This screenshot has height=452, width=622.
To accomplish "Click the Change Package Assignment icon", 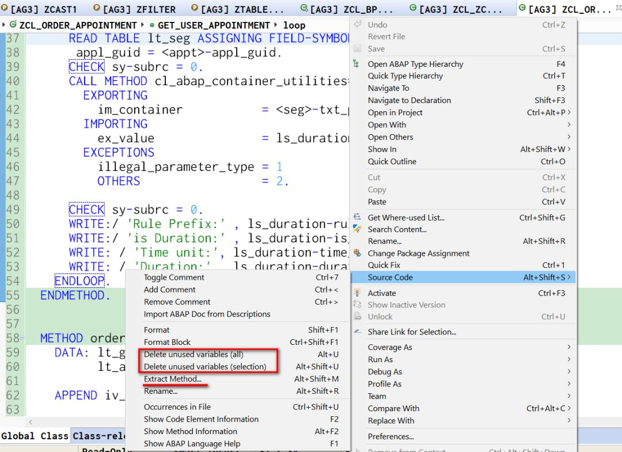I will point(357,253).
